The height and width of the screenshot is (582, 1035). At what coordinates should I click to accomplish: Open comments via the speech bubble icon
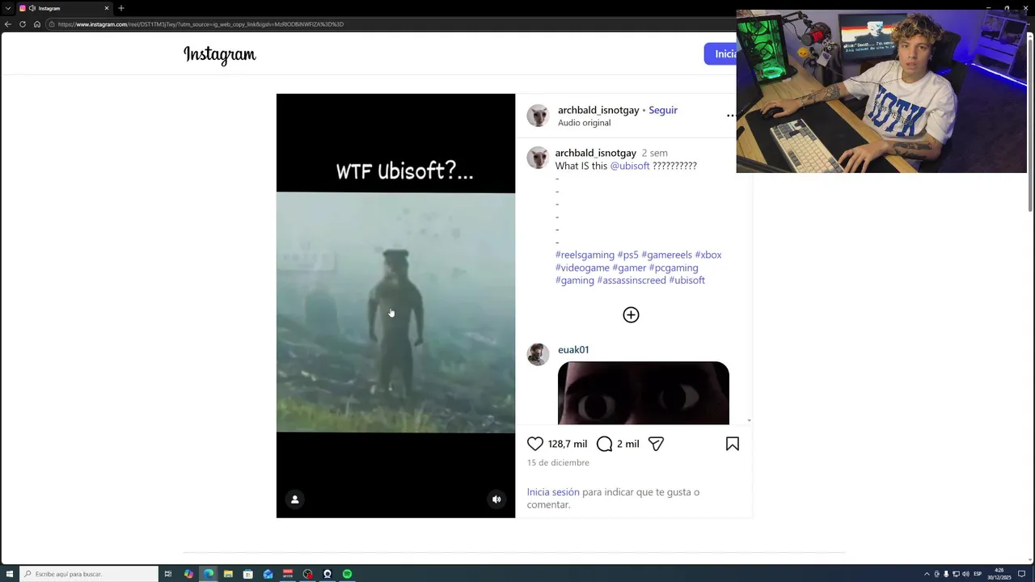[x=604, y=444]
